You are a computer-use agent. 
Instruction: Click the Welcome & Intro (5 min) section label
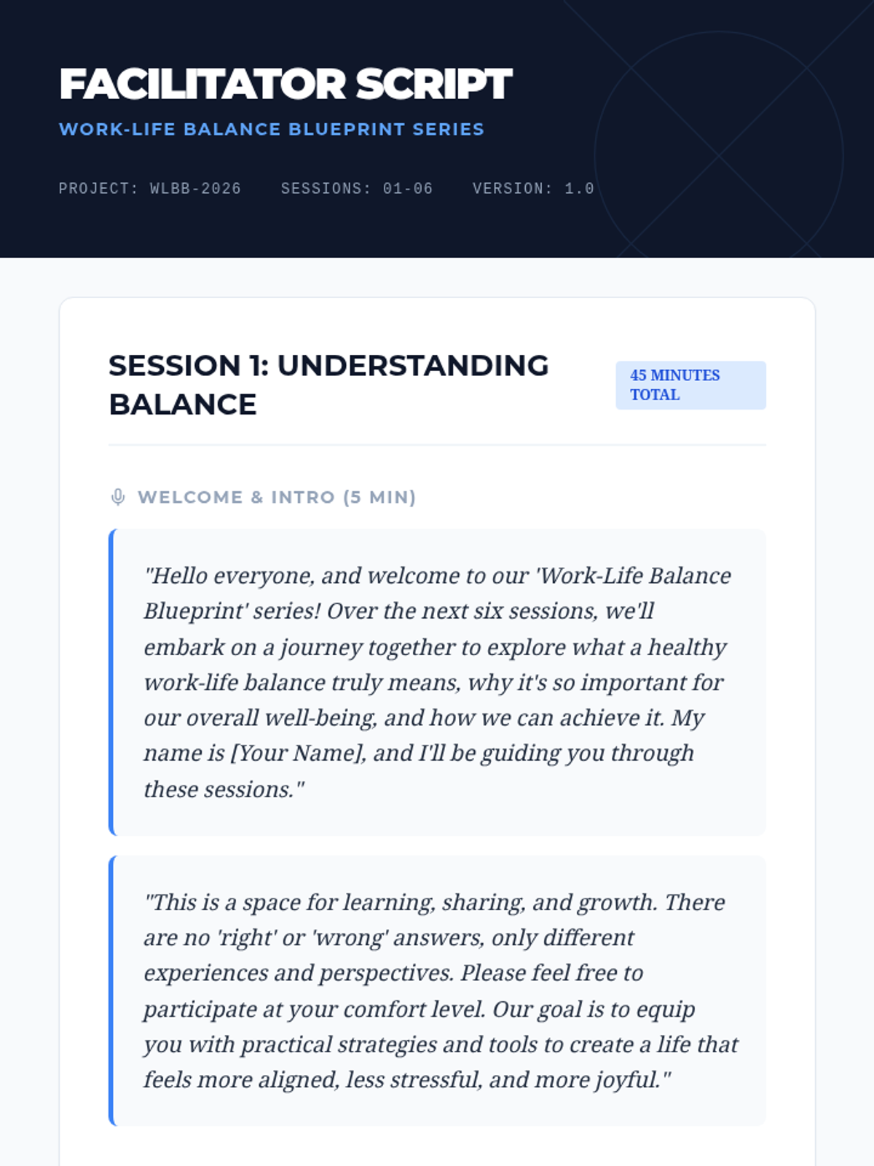tap(277, 497)
